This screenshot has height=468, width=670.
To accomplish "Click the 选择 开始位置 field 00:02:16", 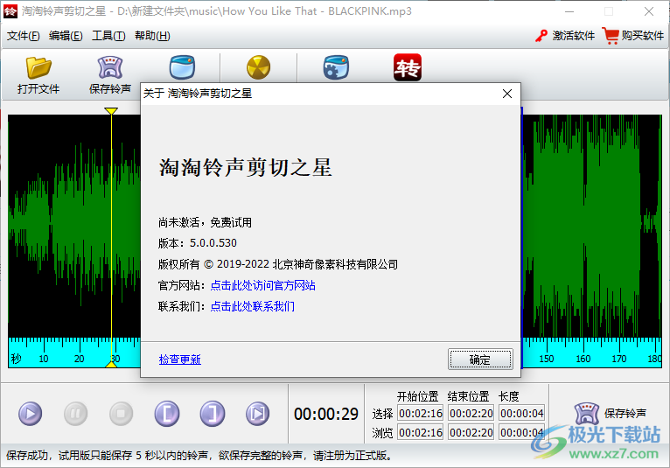I will pos(421,413).
